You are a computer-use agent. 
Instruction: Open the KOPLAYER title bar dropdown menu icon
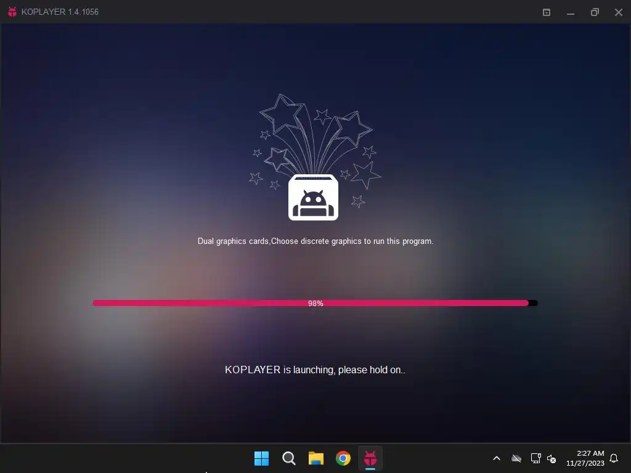click(x=547, y=12)
